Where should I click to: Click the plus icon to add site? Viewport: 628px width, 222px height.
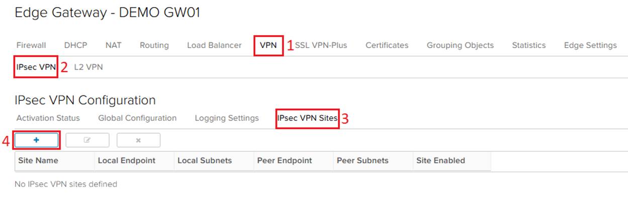click(37, 140)
